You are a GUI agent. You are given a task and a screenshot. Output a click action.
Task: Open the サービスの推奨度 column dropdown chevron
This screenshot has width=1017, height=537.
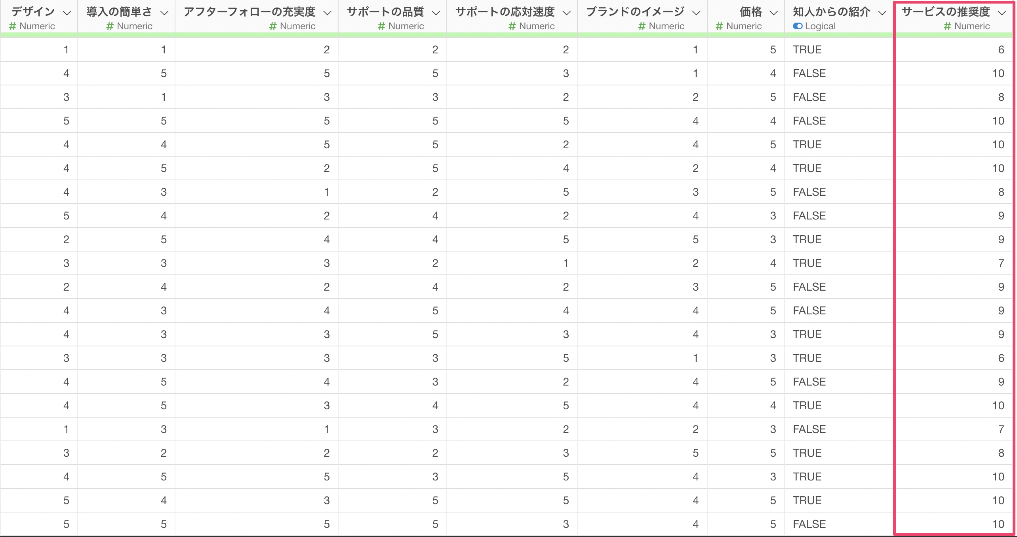click(x=1002, y=13)
